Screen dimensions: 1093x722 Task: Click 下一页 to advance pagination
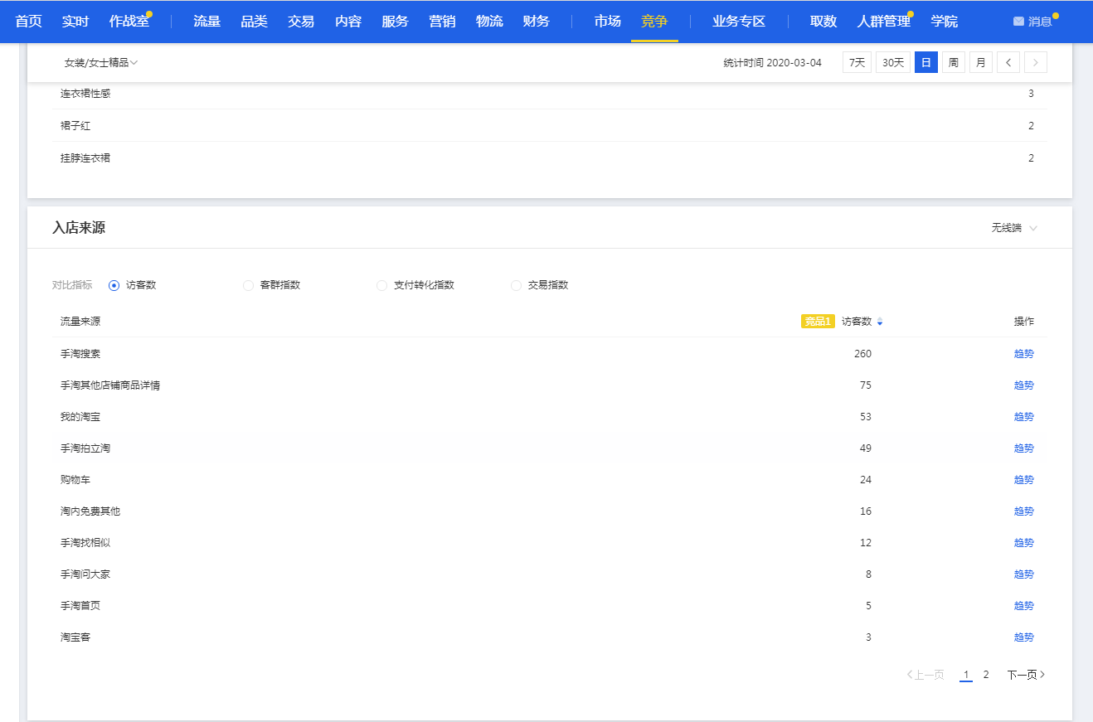[x=1026, y=675]
